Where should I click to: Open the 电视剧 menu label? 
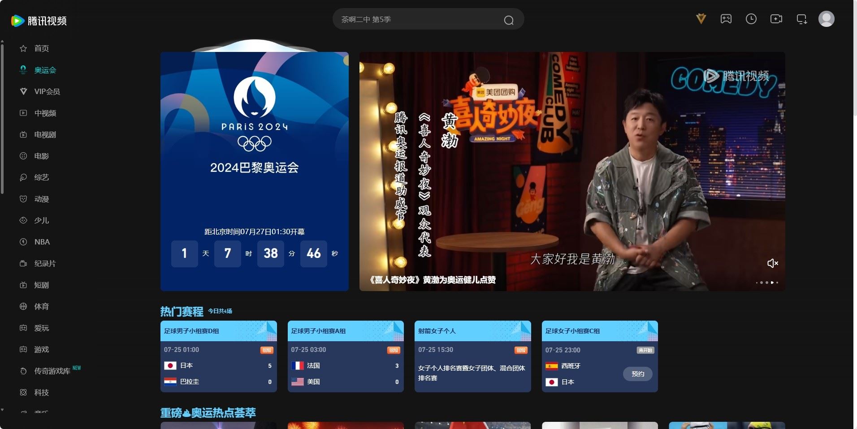pyautogui.click(x=45, y=134)
